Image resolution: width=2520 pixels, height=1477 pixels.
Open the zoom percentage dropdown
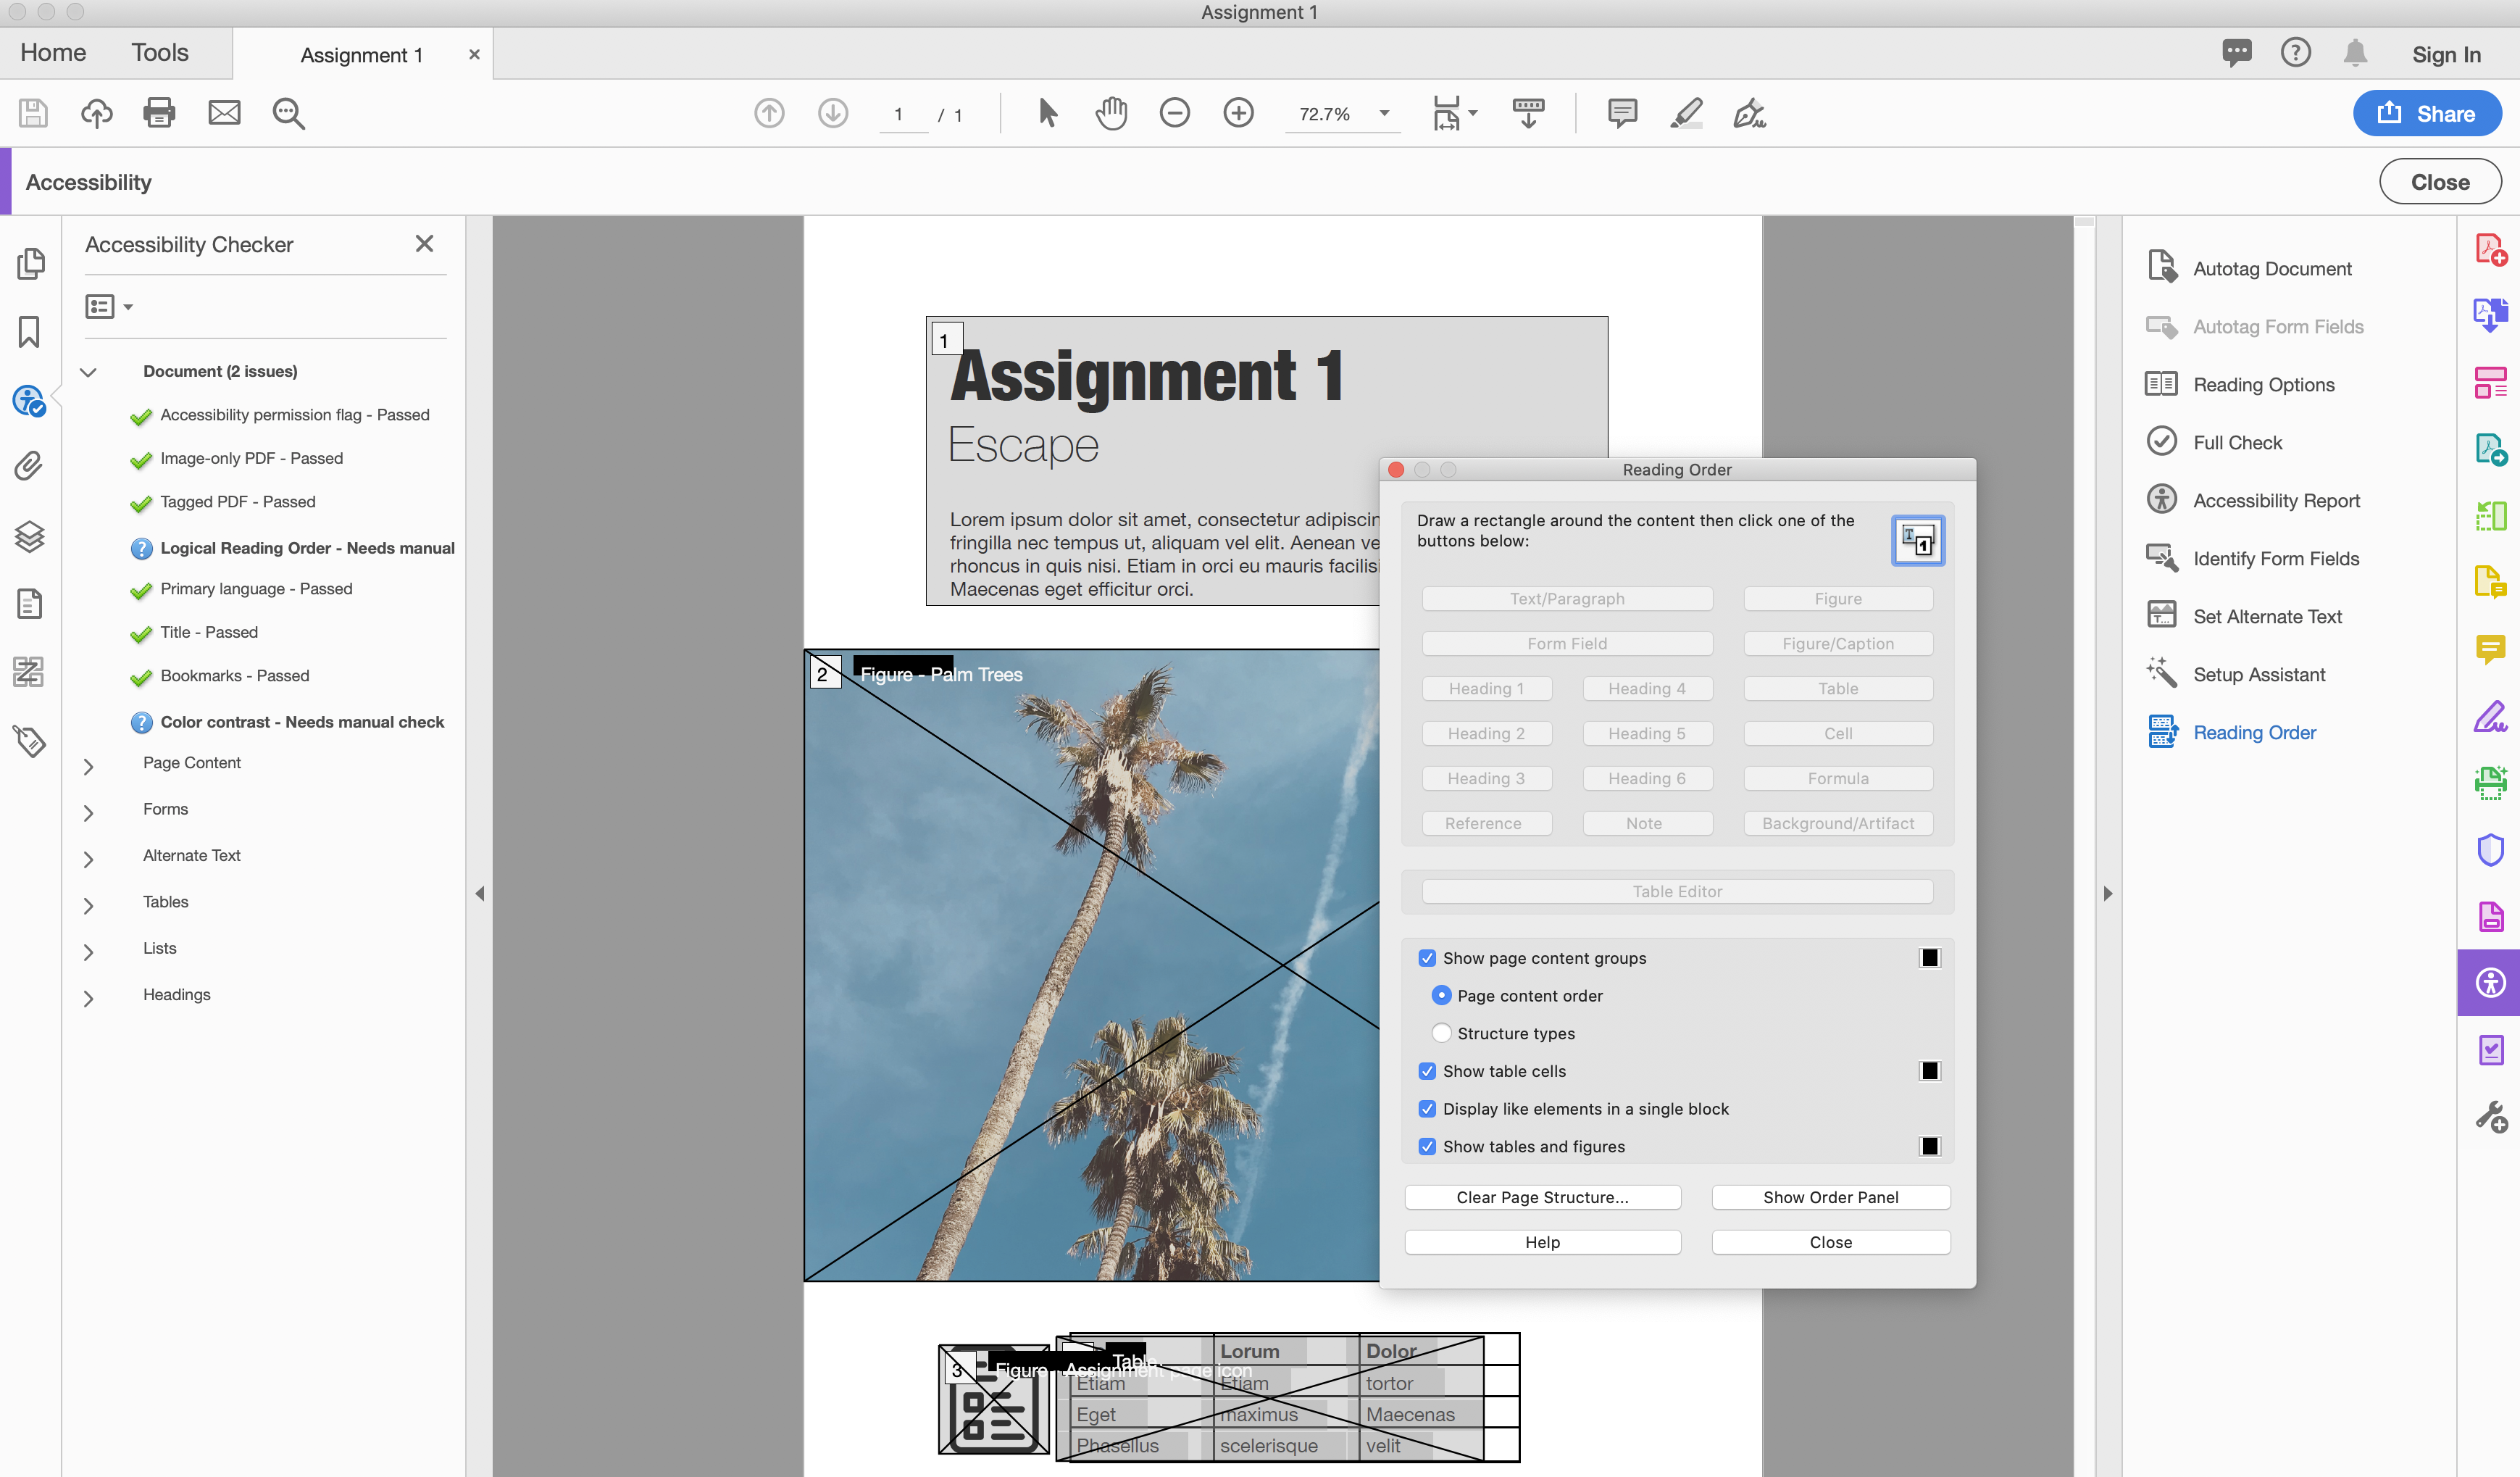pos(1384,113)
